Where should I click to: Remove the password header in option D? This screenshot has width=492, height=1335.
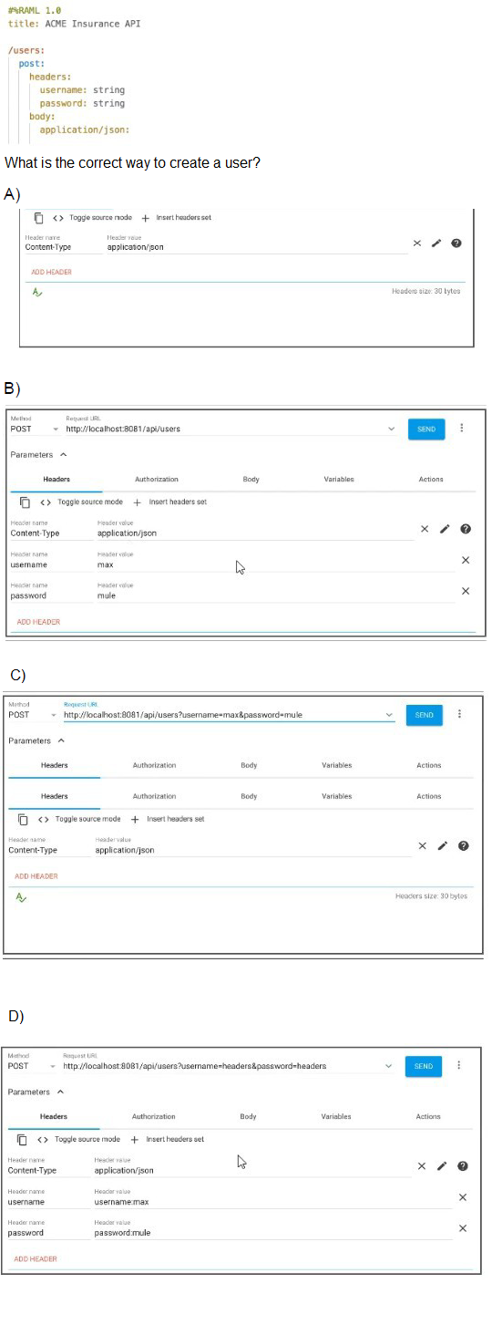[462, 1228]
